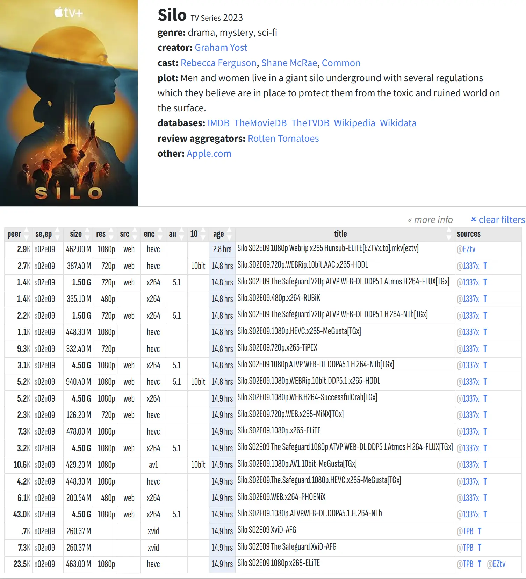This screenshot has height=579, width=526.
Task: Click T icon for Silo.S02E09.480p.x264-RUBiK
Action: 485,299
